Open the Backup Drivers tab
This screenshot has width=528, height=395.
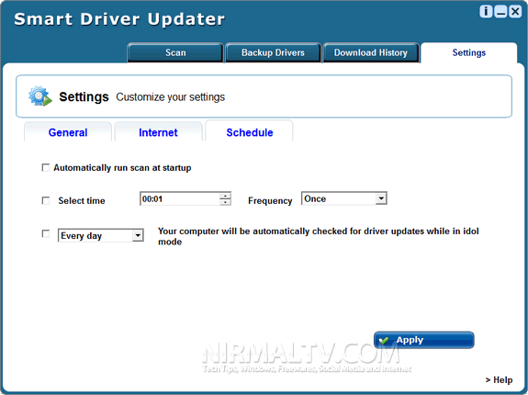pyautogui.click(x=273, y=52)
